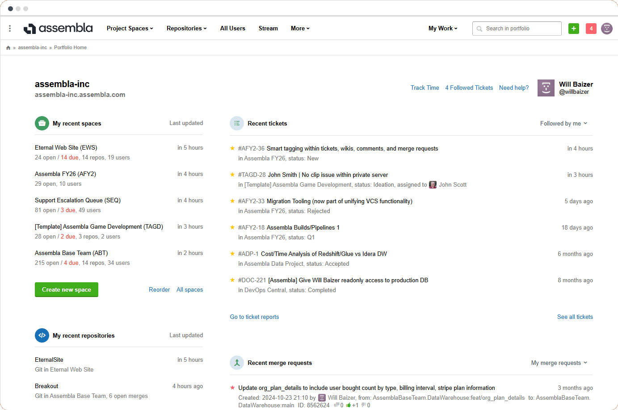The width and height of the screenshot is (618, 410).
Task: Toggle the star on ticket #TAGD-28
Action: coord(232,175)
